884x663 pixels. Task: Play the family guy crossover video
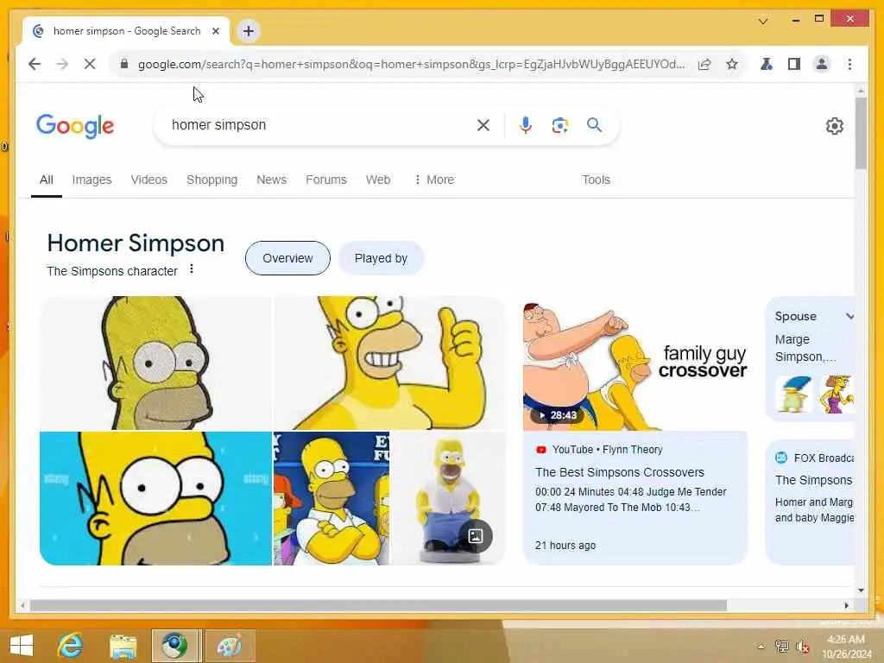pyautogui.click(x=635, y=364)
